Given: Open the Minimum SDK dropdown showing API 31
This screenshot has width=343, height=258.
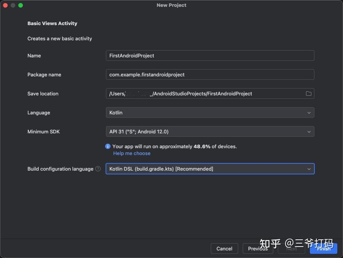Looking at the screenshot, I should (x=210, y=131).
